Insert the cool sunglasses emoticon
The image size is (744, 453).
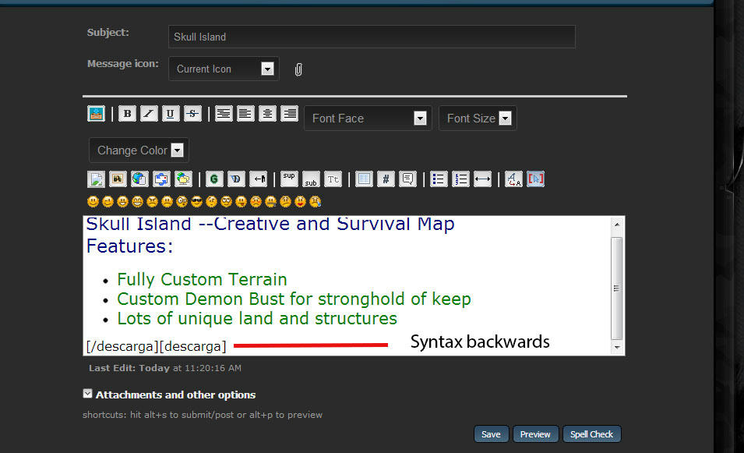(196, 202)
